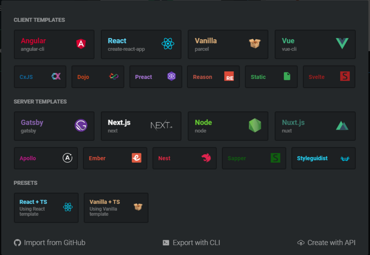Click the Gatsby purple G logo

(x=81, y=125)
